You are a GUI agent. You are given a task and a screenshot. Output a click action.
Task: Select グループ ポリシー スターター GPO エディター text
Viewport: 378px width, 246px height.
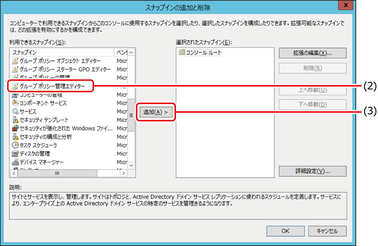(x=65, y=69)
